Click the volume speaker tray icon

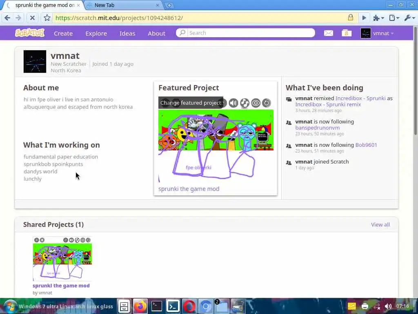[x=388, y=306]
